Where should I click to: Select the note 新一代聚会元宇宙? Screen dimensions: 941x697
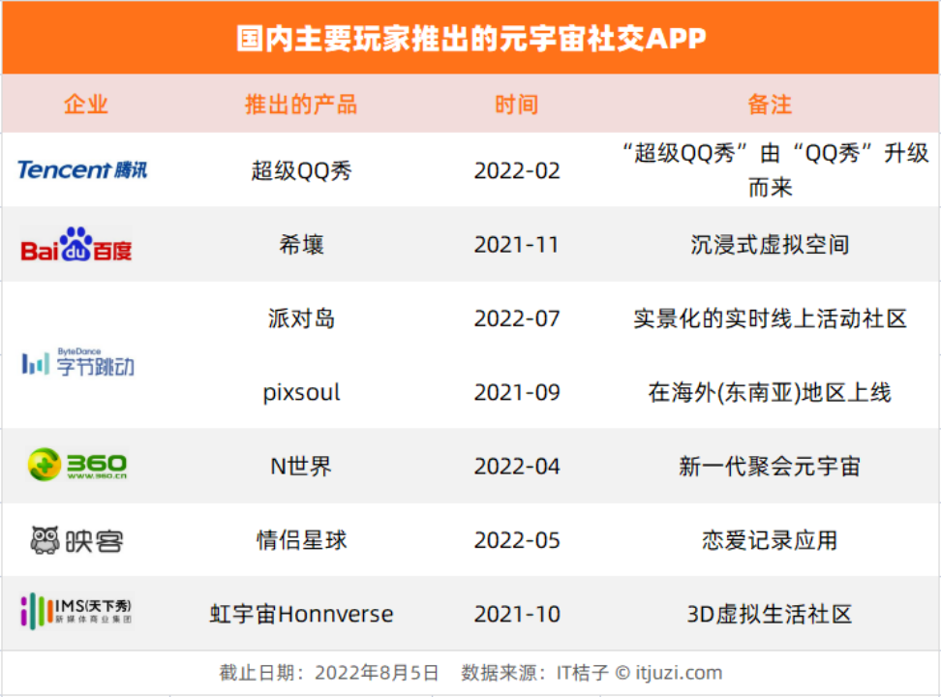(x=770, y=466)
